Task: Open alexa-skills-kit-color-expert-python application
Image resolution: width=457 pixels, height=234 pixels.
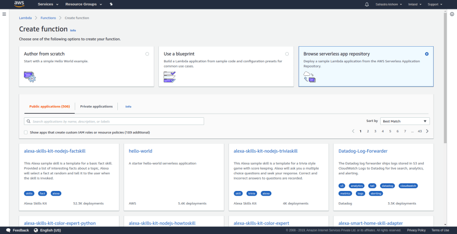Action: point(60,223)
